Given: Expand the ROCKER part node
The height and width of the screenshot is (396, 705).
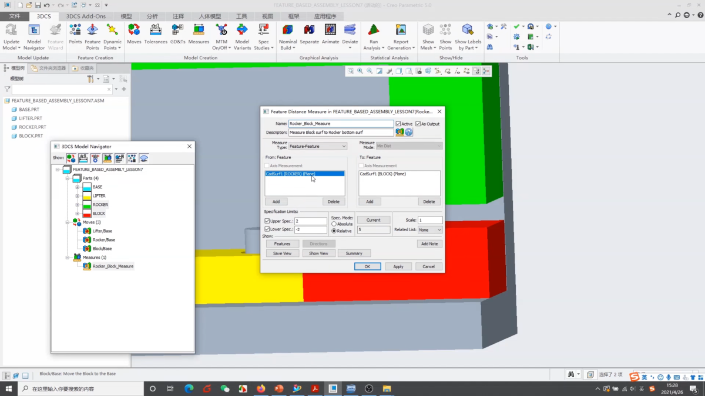Looking at the screenshot, I should [x=77, y=205].
